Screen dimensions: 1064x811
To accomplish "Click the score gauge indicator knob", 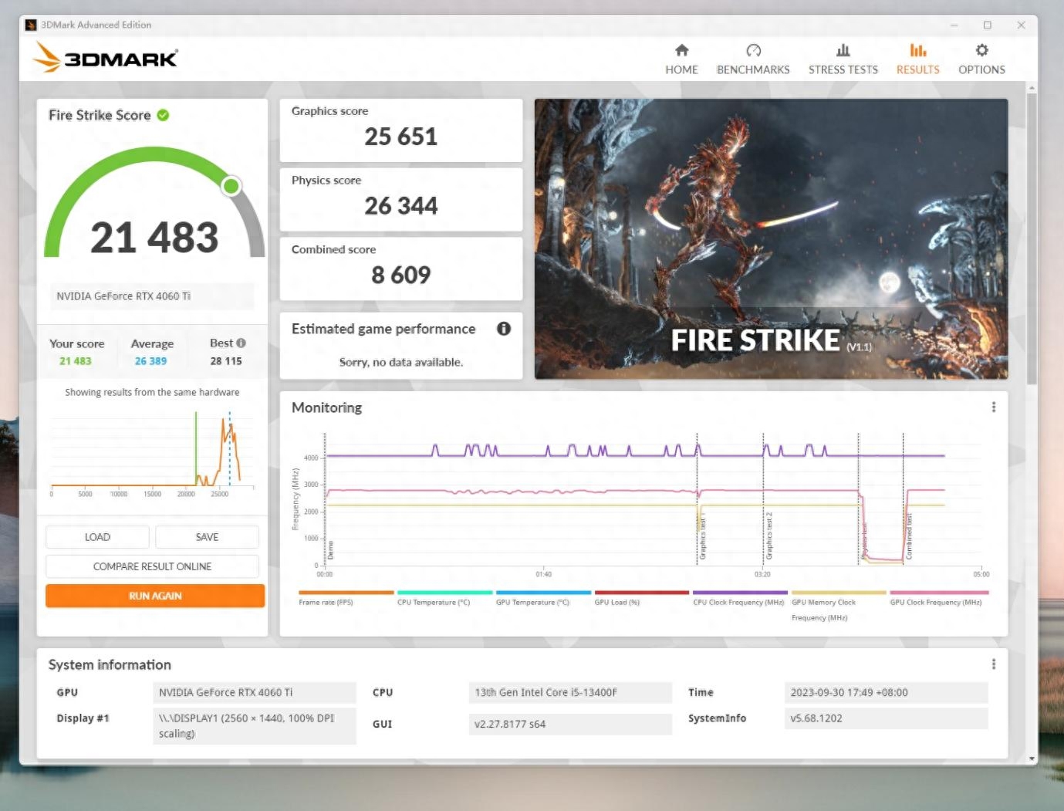I will (231, 186).
